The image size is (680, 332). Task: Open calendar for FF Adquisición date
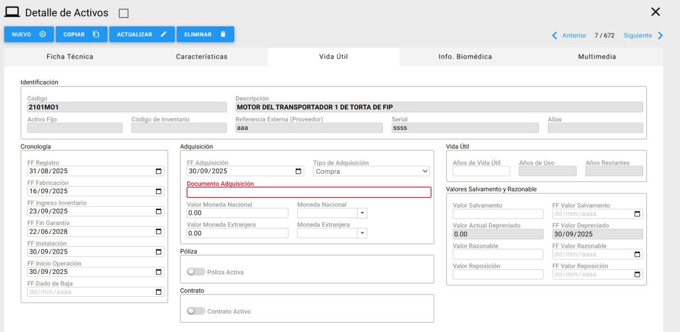click(298, 171)
